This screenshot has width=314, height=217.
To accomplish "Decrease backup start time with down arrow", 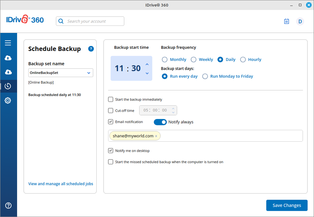I will click(x=147, y=73).
